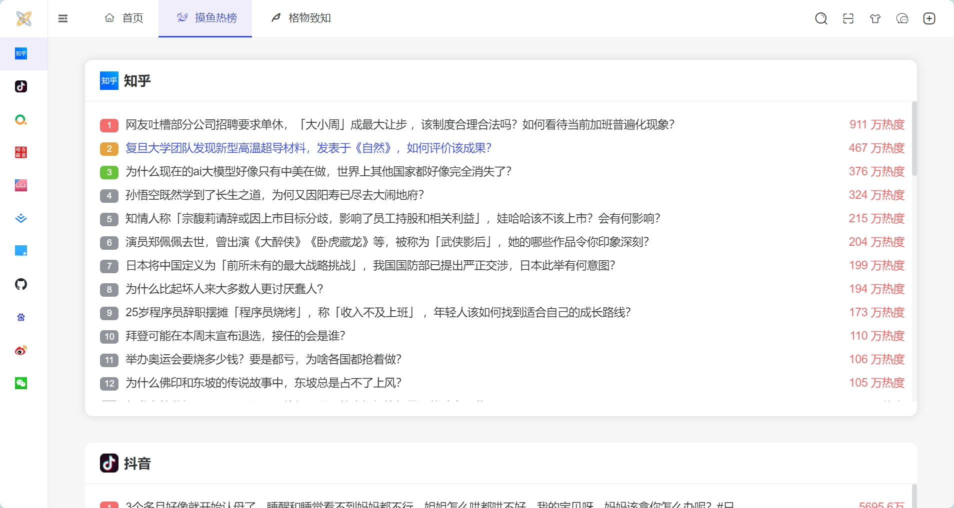Viewport: 954px width, 508px height.
Task: Open search with the magnifier icon
Action: [x=821, y=18]
